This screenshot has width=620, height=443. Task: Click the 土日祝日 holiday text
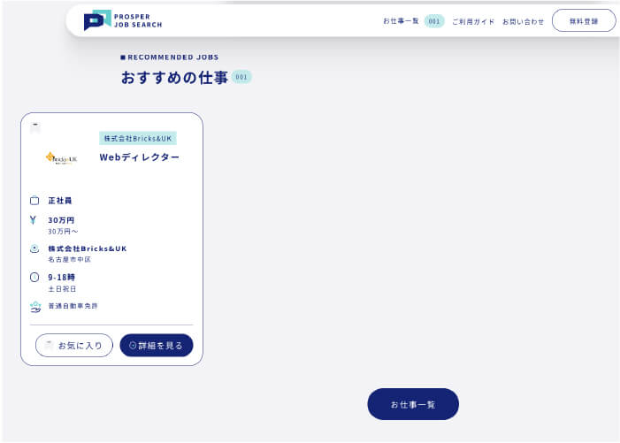point(62,289)
